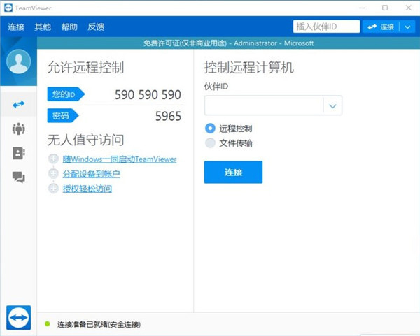Click the status text 连接准备已就绪(安全连接)
This screenshot has height=336, width=420.
click(99, 324)
